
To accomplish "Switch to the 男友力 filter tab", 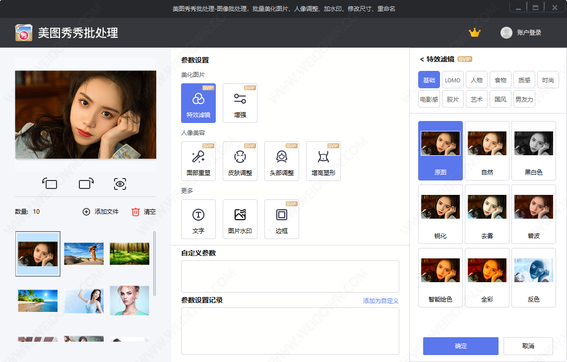I will click(x=524, y=99).
